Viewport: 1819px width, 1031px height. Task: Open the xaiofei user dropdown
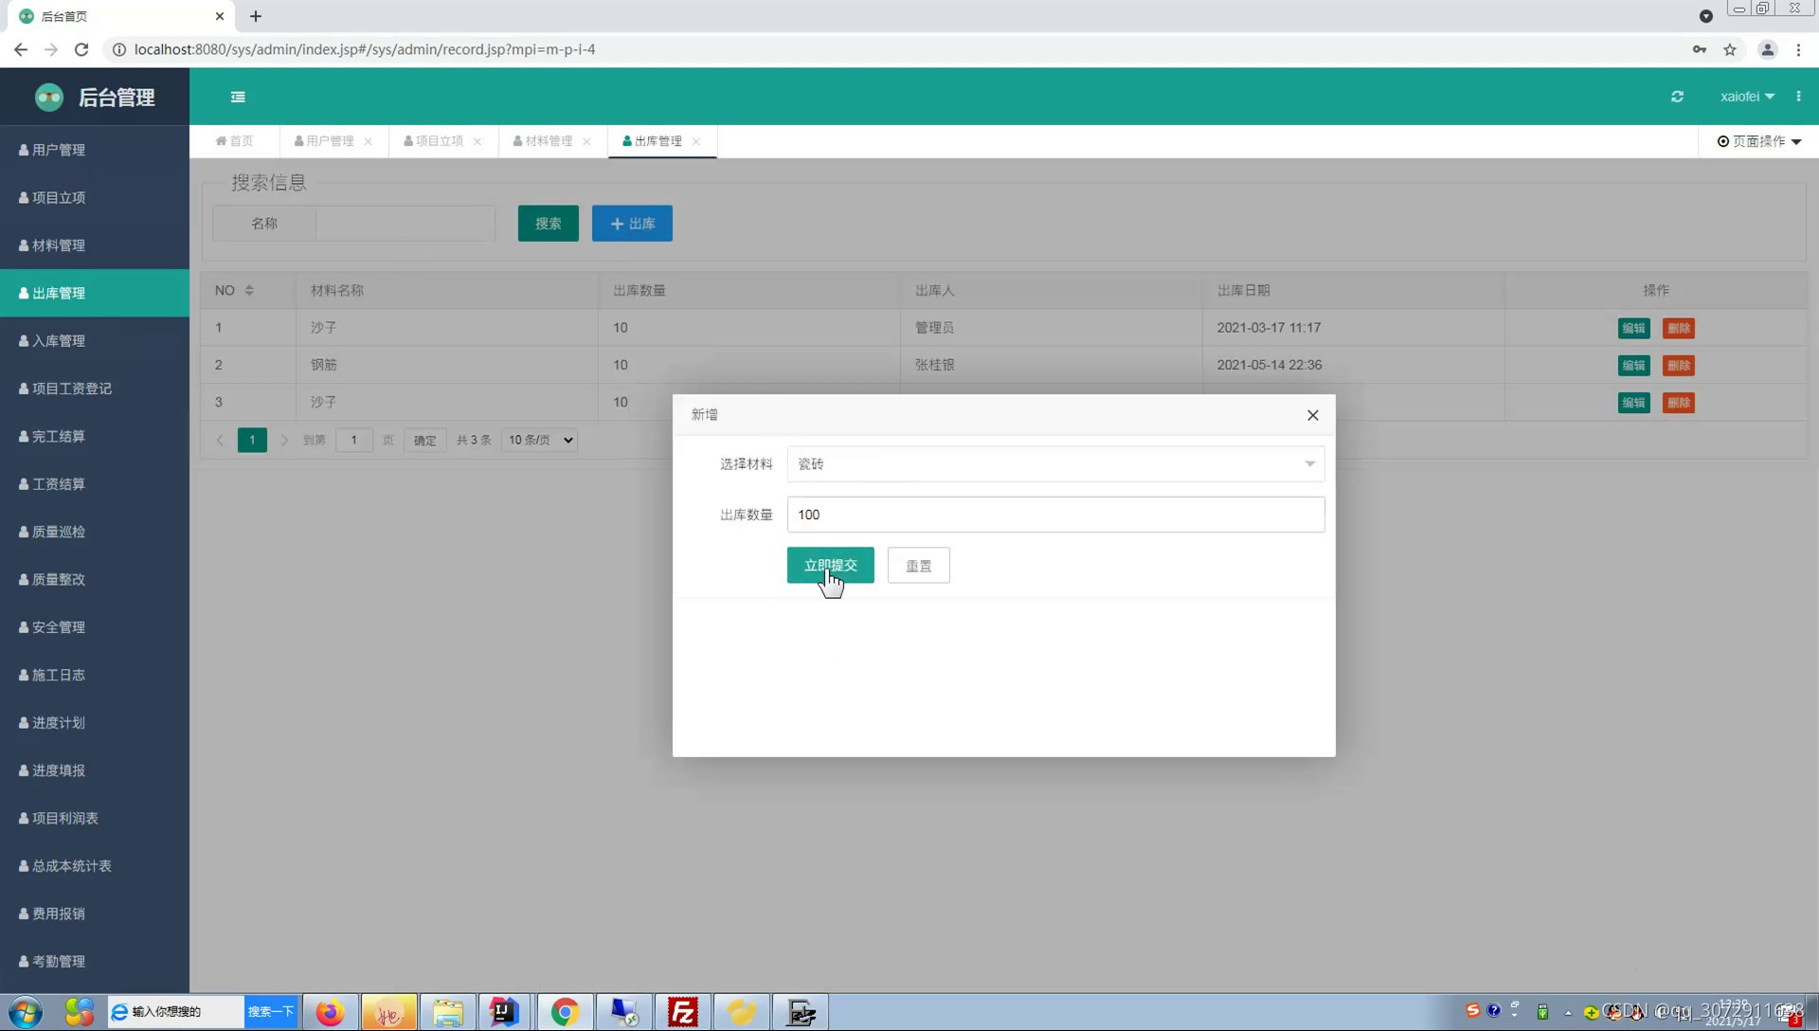click(1747, 97)
